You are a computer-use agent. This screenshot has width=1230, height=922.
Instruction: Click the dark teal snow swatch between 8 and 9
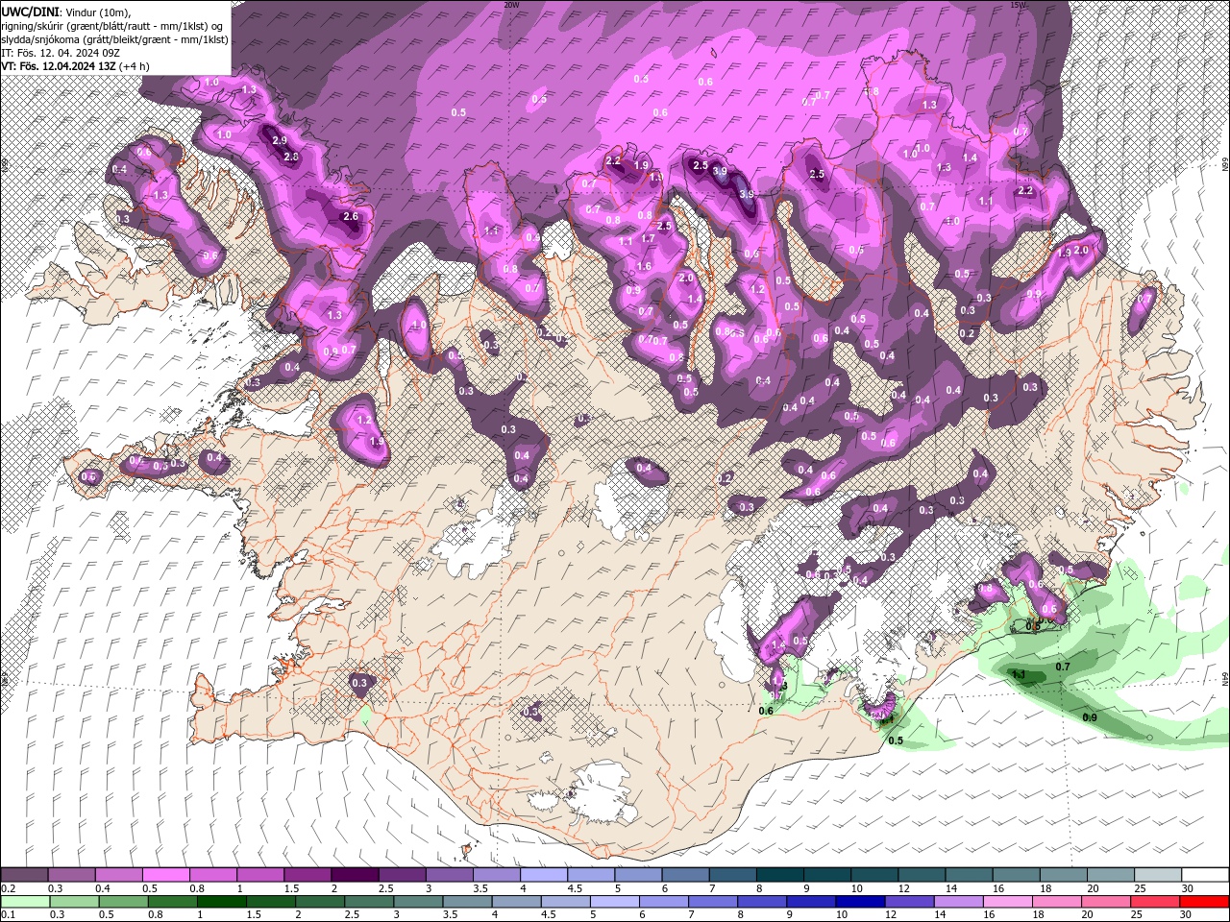[780, 875]
